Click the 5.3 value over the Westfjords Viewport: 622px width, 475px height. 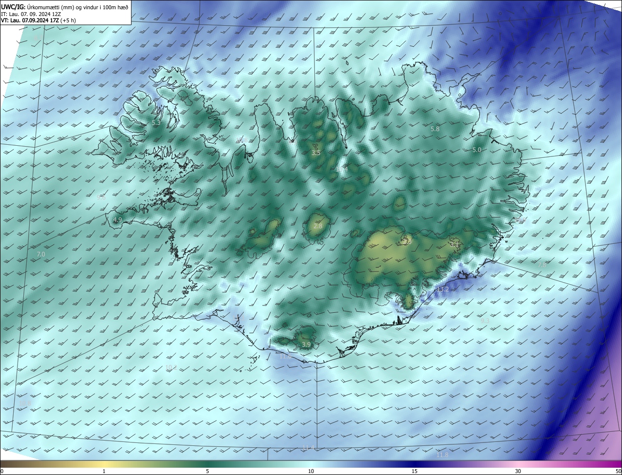[x=156, y=123]
